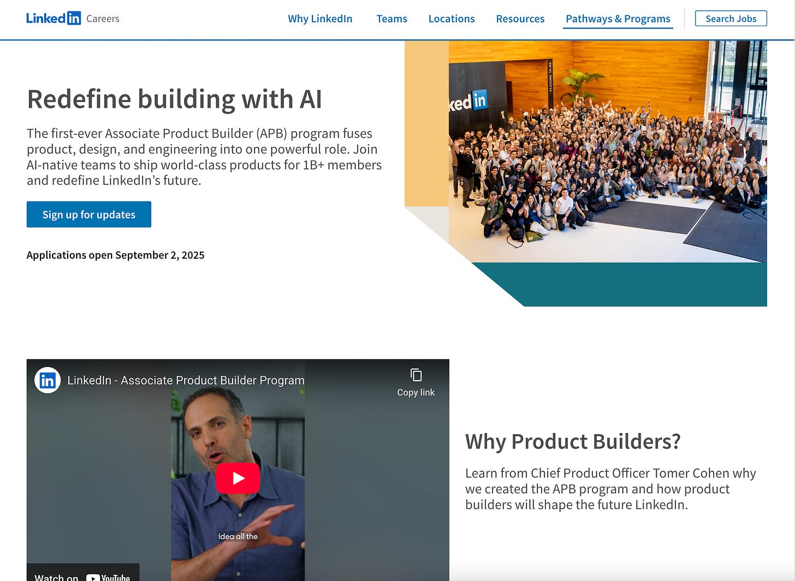The height and width of the screenshot is (581, 795).
Task: Click the Careers text beside logo
Action: (x=103, y=19)
